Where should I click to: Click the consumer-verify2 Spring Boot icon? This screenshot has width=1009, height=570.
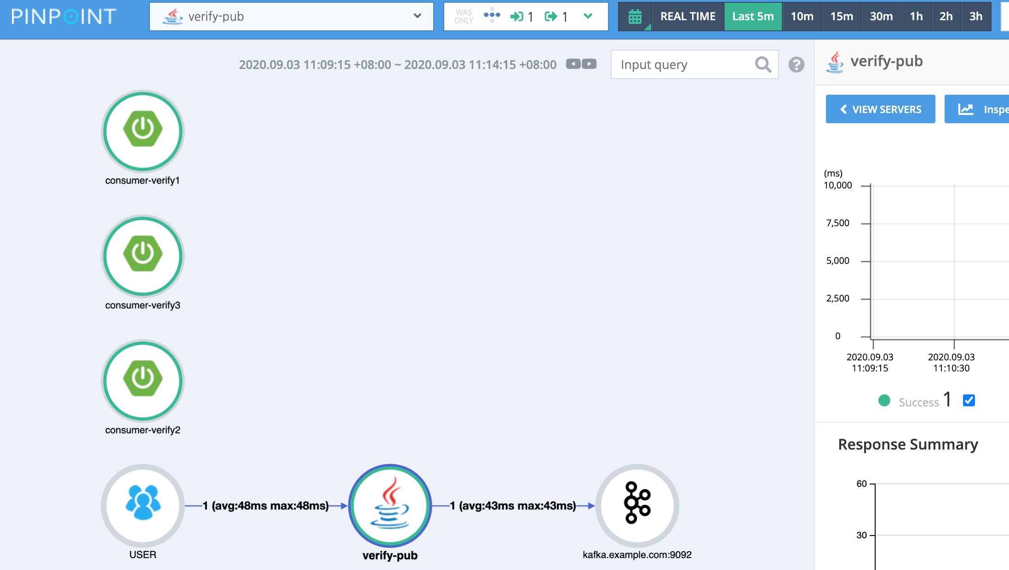tap(143, 381)
